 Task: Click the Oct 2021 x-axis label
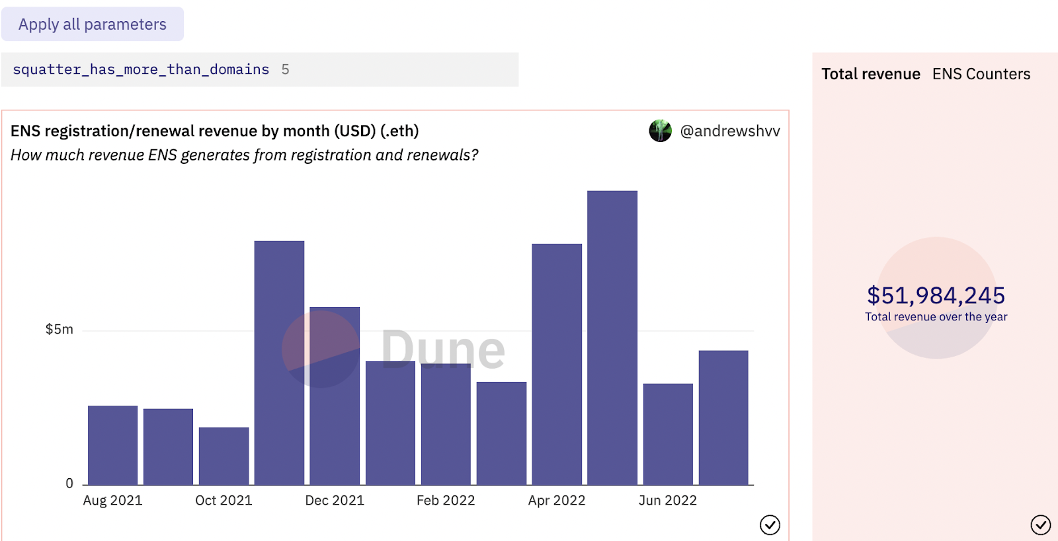[x=224, y=501]
